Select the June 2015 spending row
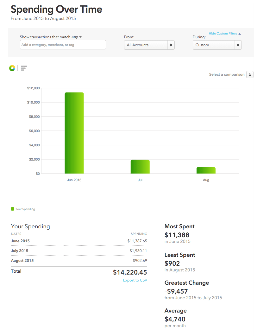The height and width of the screenshot is (336, 257). point(79,241)
